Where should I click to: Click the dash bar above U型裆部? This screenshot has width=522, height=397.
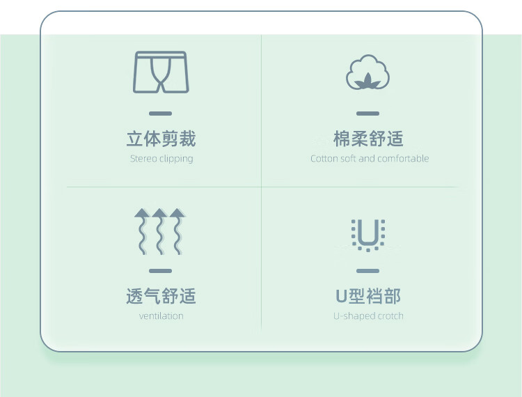pos(367,270)
